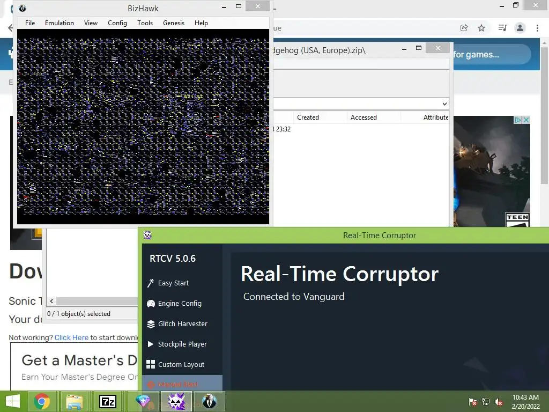The image size is (549, 412).
Task: Click the 23:32 timestamp in 7-Zip
Action: [x=282, y=129]
